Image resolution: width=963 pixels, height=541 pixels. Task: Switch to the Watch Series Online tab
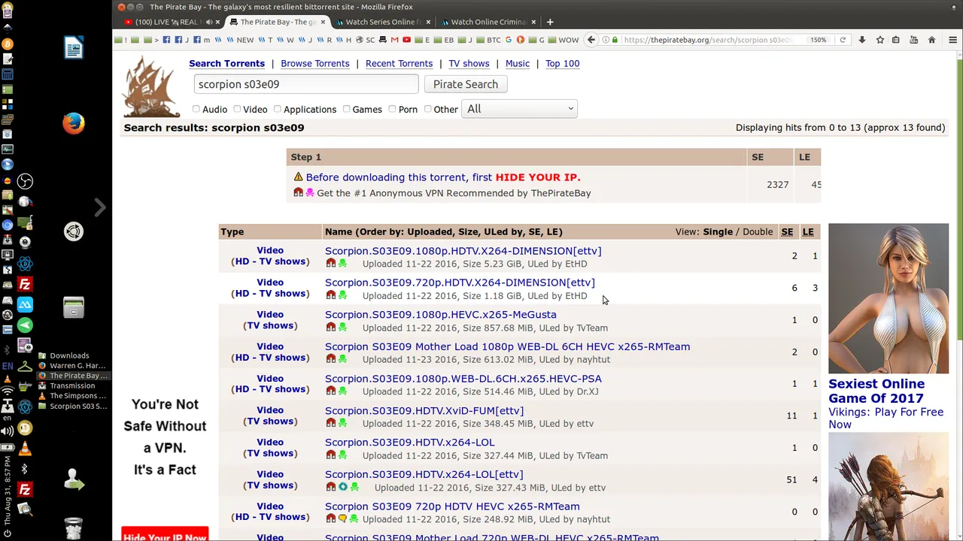click(382, 22)
